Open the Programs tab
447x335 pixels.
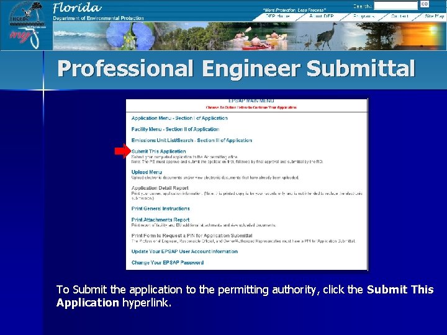(x=363, y=16)
